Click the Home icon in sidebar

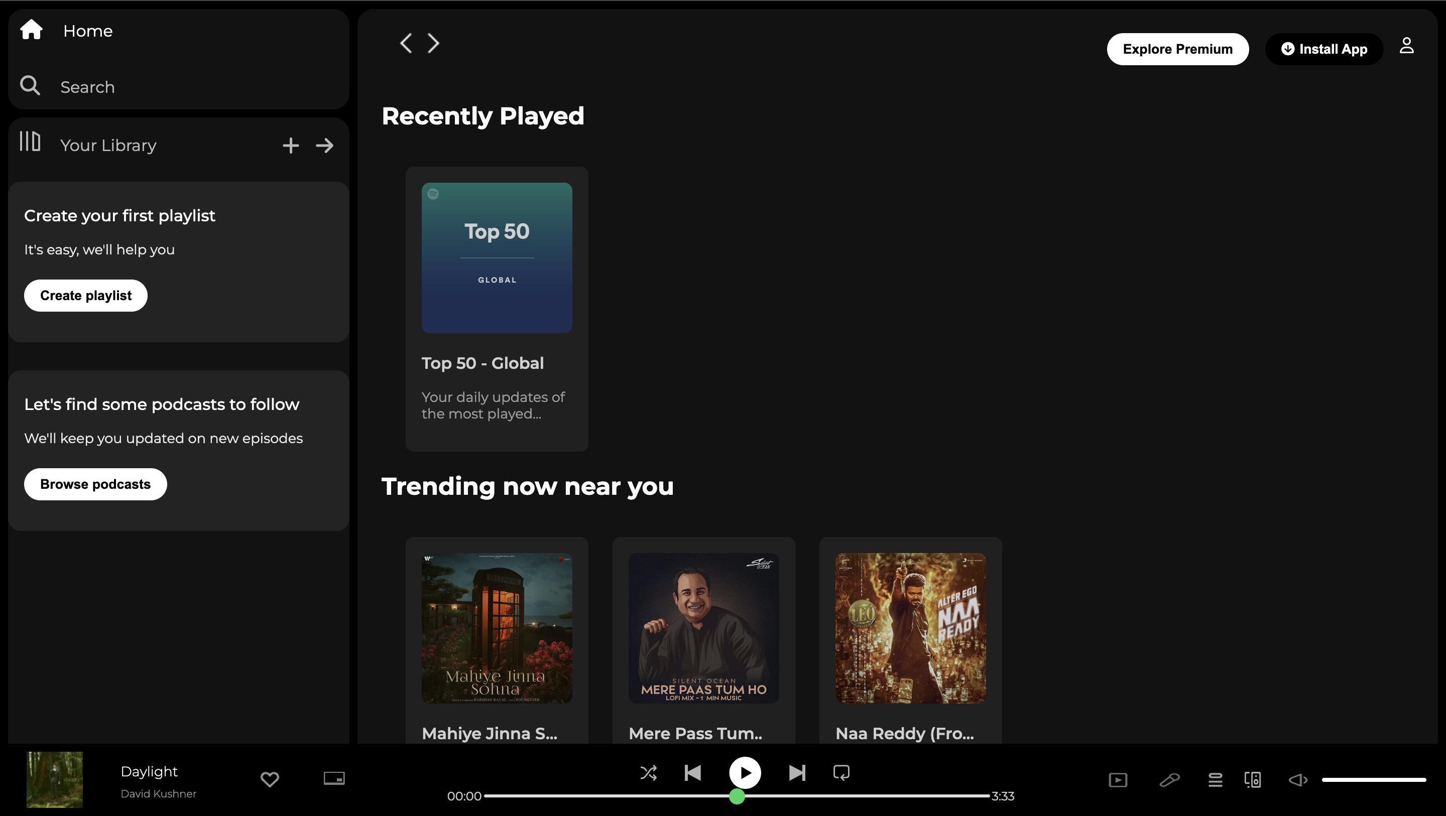(x=32, y=30)
